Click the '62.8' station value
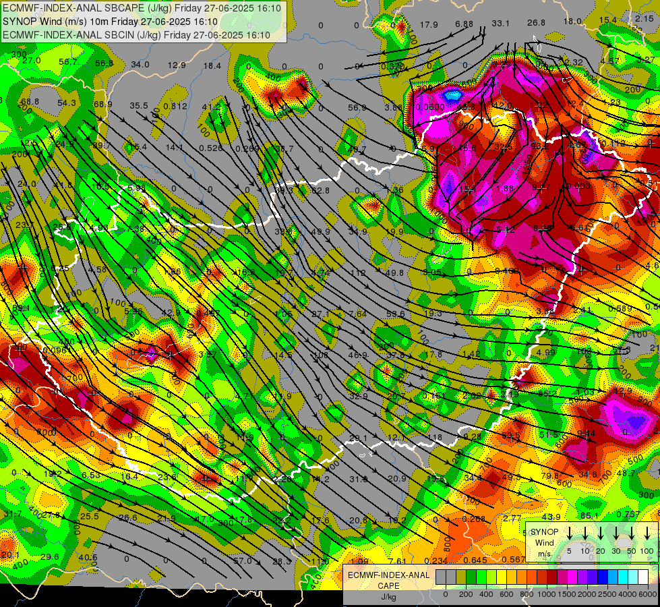 pos(320,191)
